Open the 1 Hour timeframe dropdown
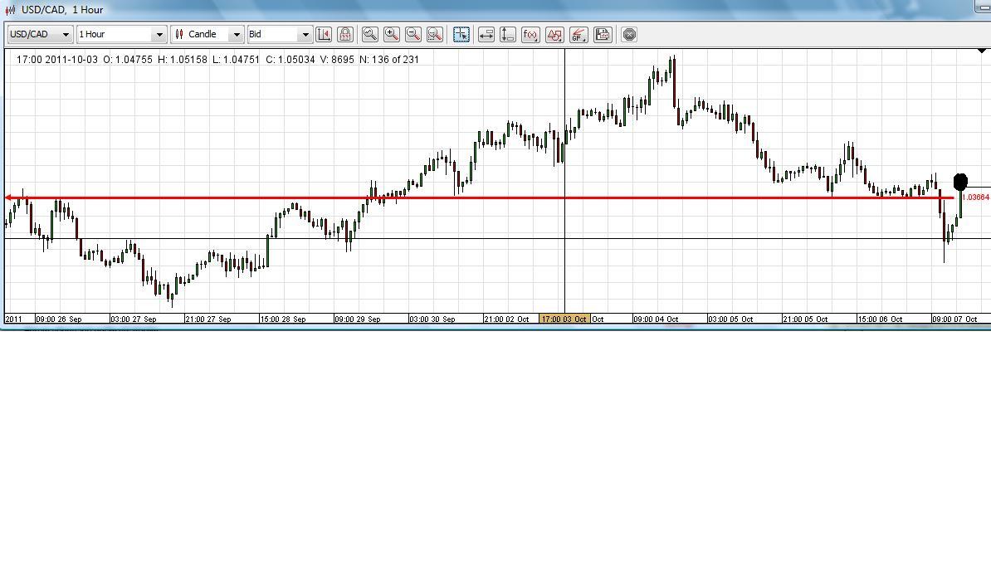Viewport: 991px width, 585px height. point(121,34)
